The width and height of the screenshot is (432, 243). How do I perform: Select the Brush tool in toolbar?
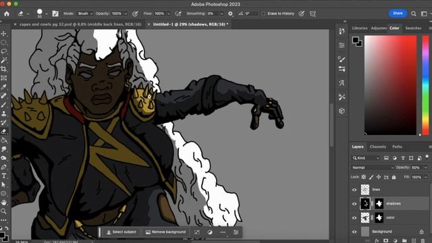click(4, 105)
